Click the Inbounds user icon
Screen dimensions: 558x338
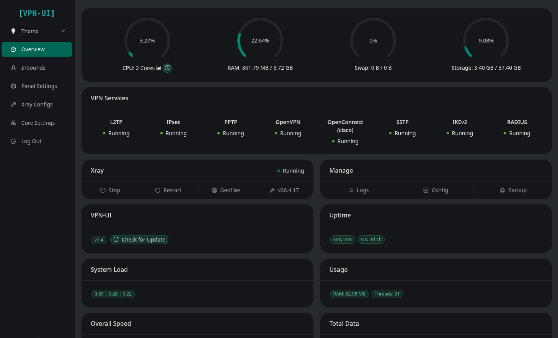pyautogui.click(x=13, y=68)
